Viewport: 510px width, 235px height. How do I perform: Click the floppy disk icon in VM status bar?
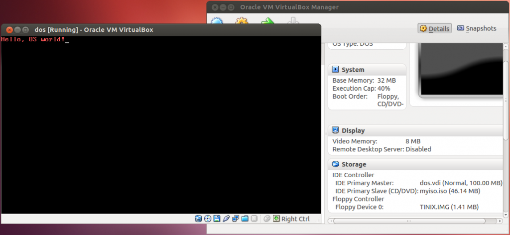point(217,219)
